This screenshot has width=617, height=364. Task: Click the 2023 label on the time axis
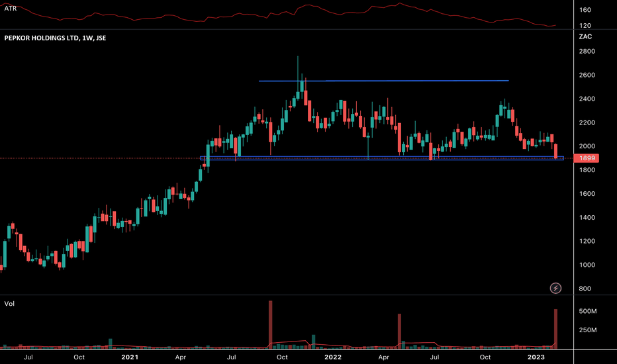click(x=536, y=357)
